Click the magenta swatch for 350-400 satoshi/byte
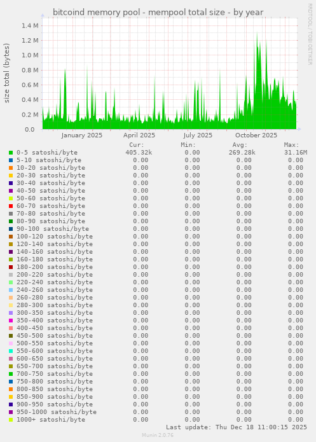Viewport: 316px width, 442px height. [x=11, y=321]
